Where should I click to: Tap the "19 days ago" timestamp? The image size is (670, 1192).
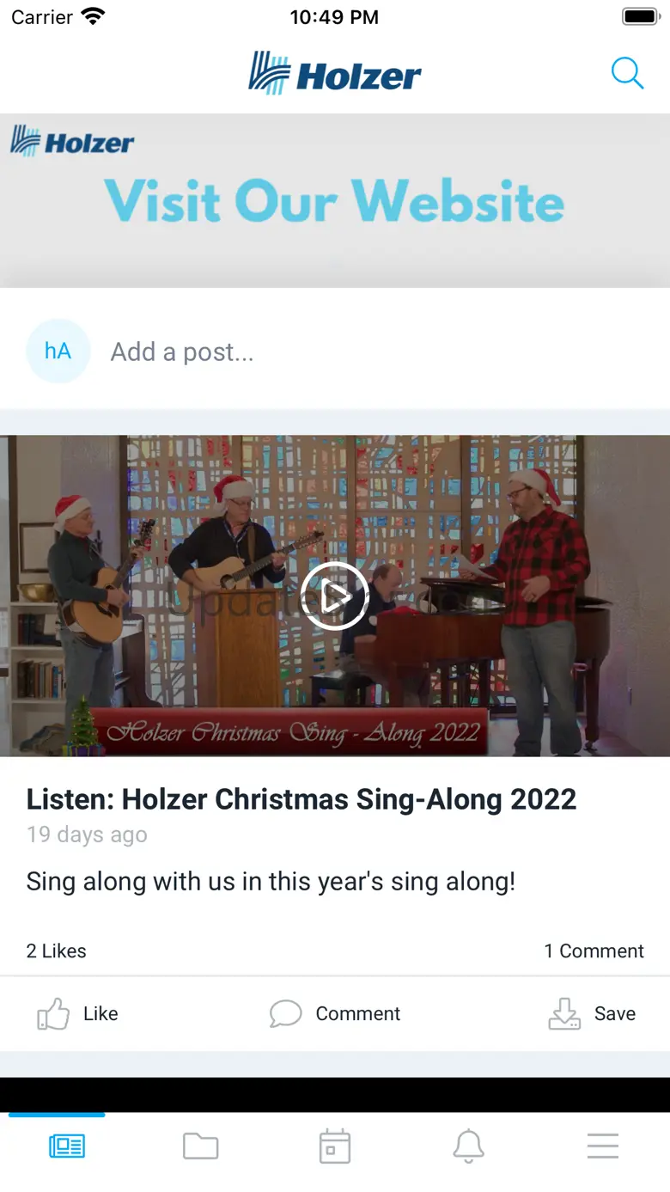87,834
